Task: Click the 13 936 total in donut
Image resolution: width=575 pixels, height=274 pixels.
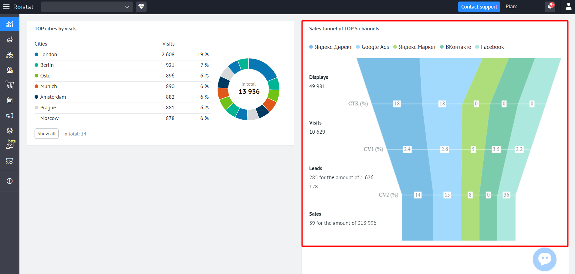Action: [x=249, y=91]
